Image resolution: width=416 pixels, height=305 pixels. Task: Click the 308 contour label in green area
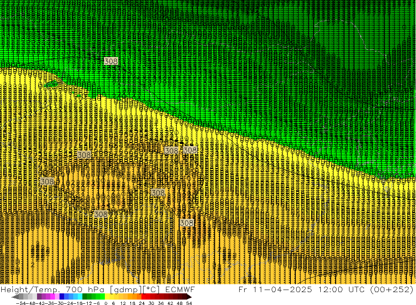click(111, 61)
